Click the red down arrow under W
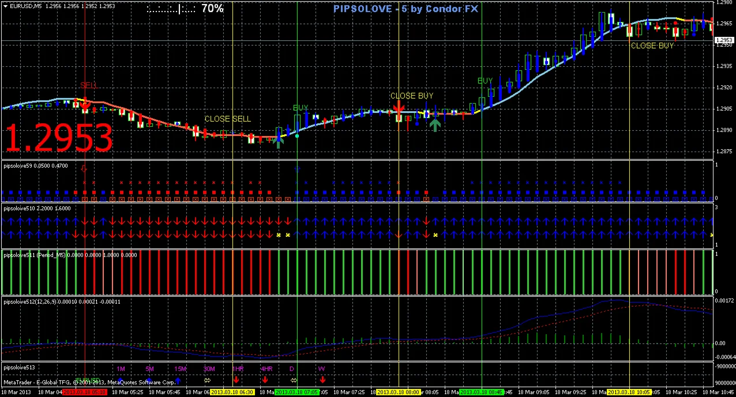 (x=322, y=380)
